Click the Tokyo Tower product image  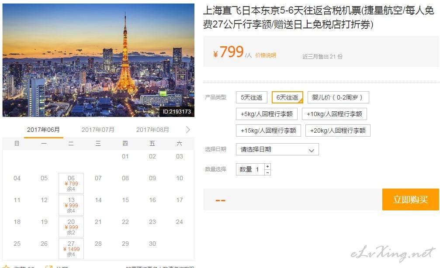tap(98, 60)
